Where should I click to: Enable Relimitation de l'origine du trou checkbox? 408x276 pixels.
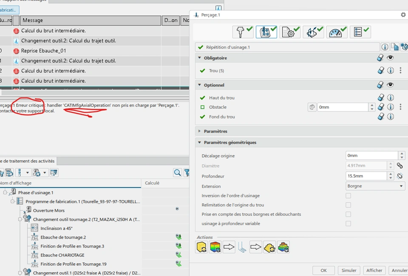348,205
